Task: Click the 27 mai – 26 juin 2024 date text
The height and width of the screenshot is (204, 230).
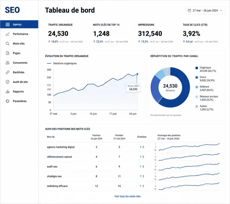Action: click(205, 11)
